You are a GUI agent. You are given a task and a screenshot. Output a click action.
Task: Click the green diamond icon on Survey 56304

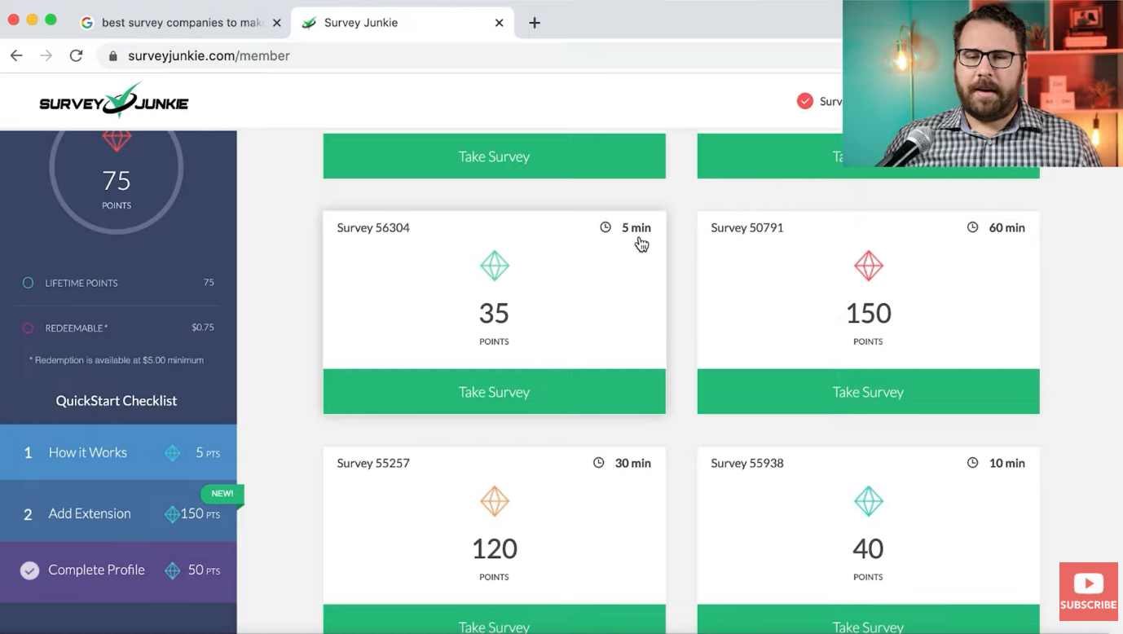click(494, 266)
